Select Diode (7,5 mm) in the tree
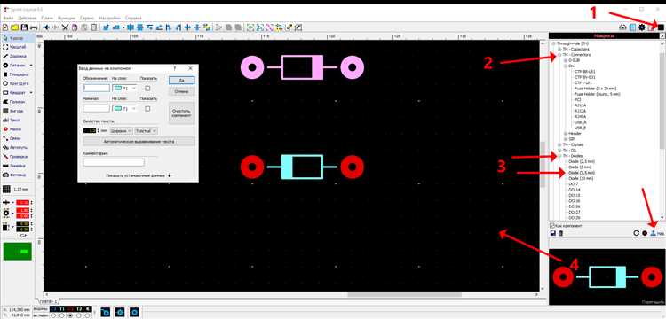Screen dimensions: 666x319 point(582,173)
